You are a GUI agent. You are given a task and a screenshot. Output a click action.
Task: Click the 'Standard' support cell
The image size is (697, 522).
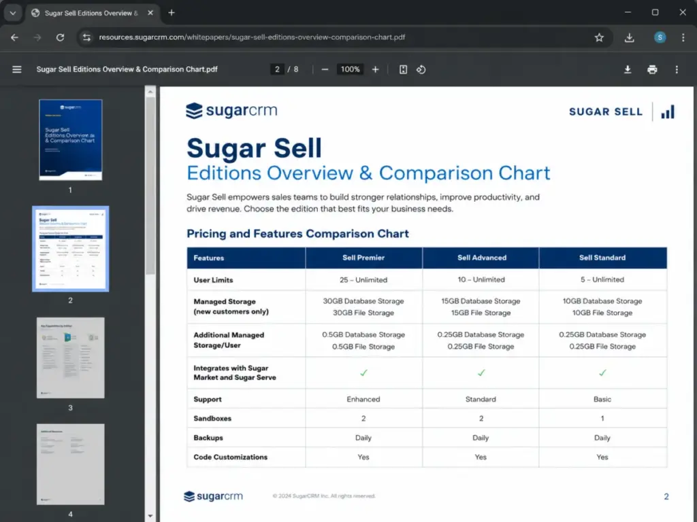click(x=481, y=400)
